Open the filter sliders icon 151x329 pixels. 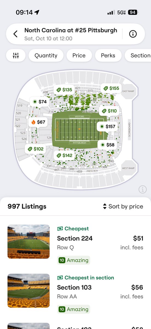pyautogui.click(x=16, y=55)
